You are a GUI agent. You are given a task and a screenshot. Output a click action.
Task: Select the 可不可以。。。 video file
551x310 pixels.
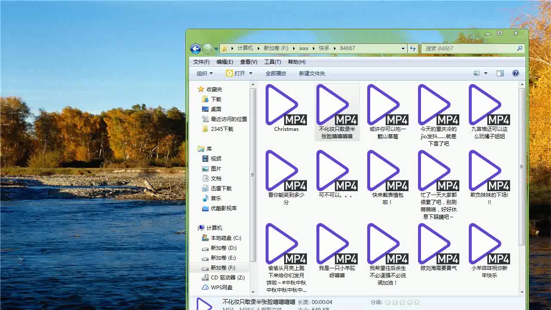[337, 174]
